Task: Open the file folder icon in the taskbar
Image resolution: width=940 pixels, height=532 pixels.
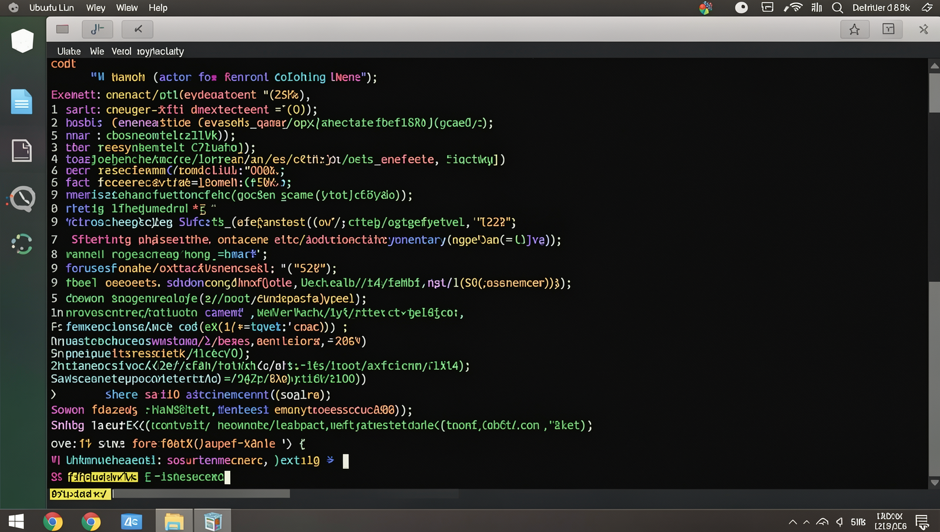Action: 174,521
